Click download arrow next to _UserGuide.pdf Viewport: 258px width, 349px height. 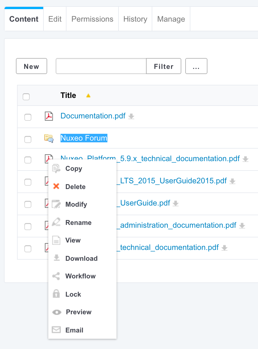pyautogui.click(x=176, y=203)
